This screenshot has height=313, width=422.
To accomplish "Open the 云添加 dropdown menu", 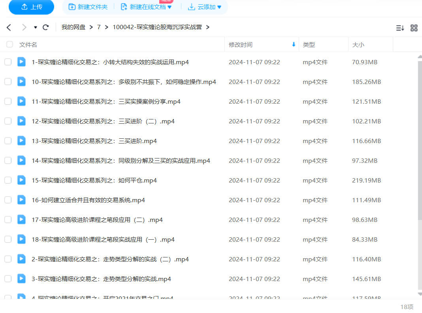I will (205, 7).
